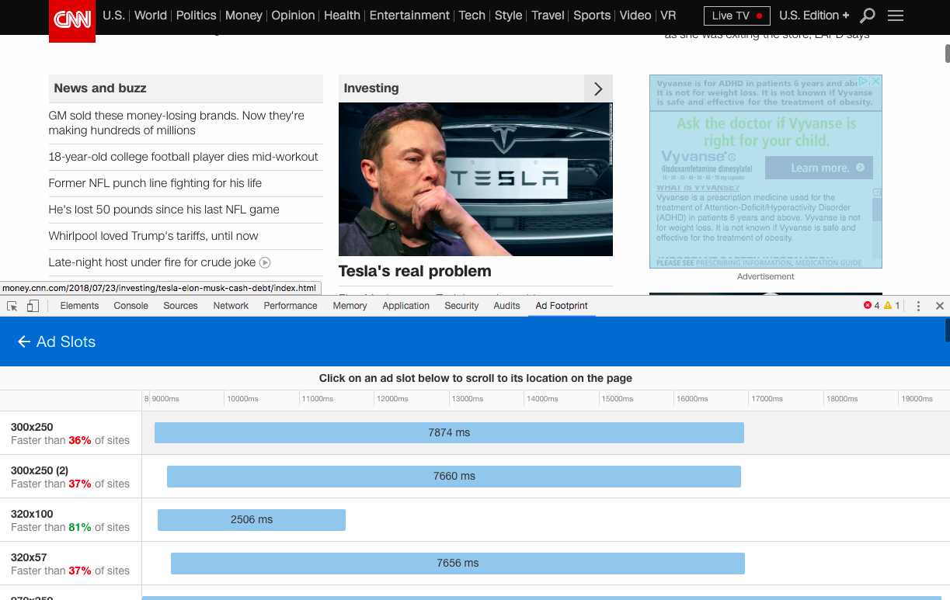Open the Application tab
The image size is (950, 600).
[405, 306]
